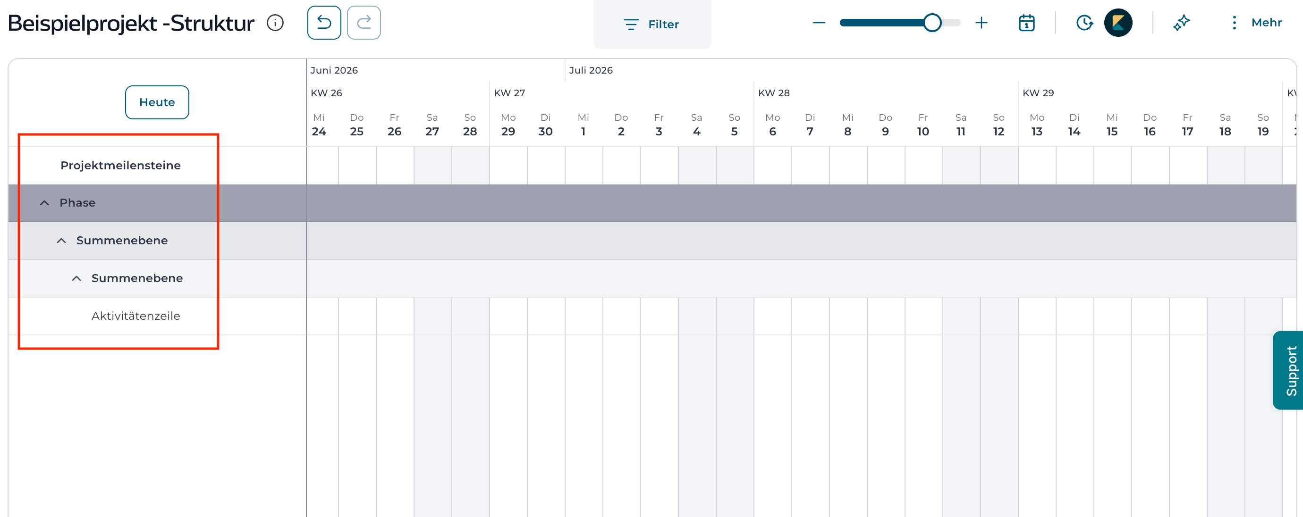Click day header Fr 10

(923, 125)
